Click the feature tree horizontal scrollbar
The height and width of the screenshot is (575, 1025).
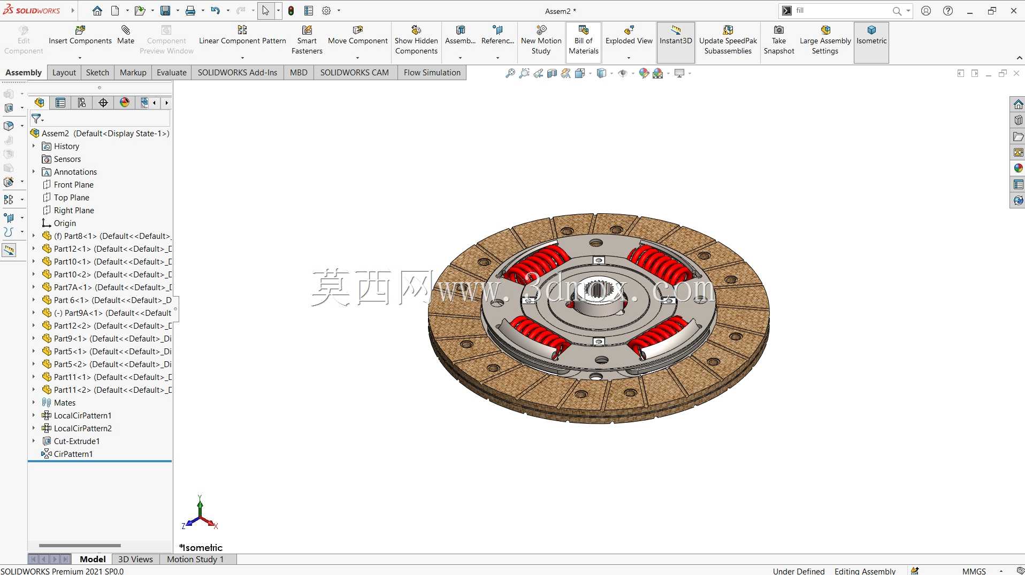pos(80,546)
